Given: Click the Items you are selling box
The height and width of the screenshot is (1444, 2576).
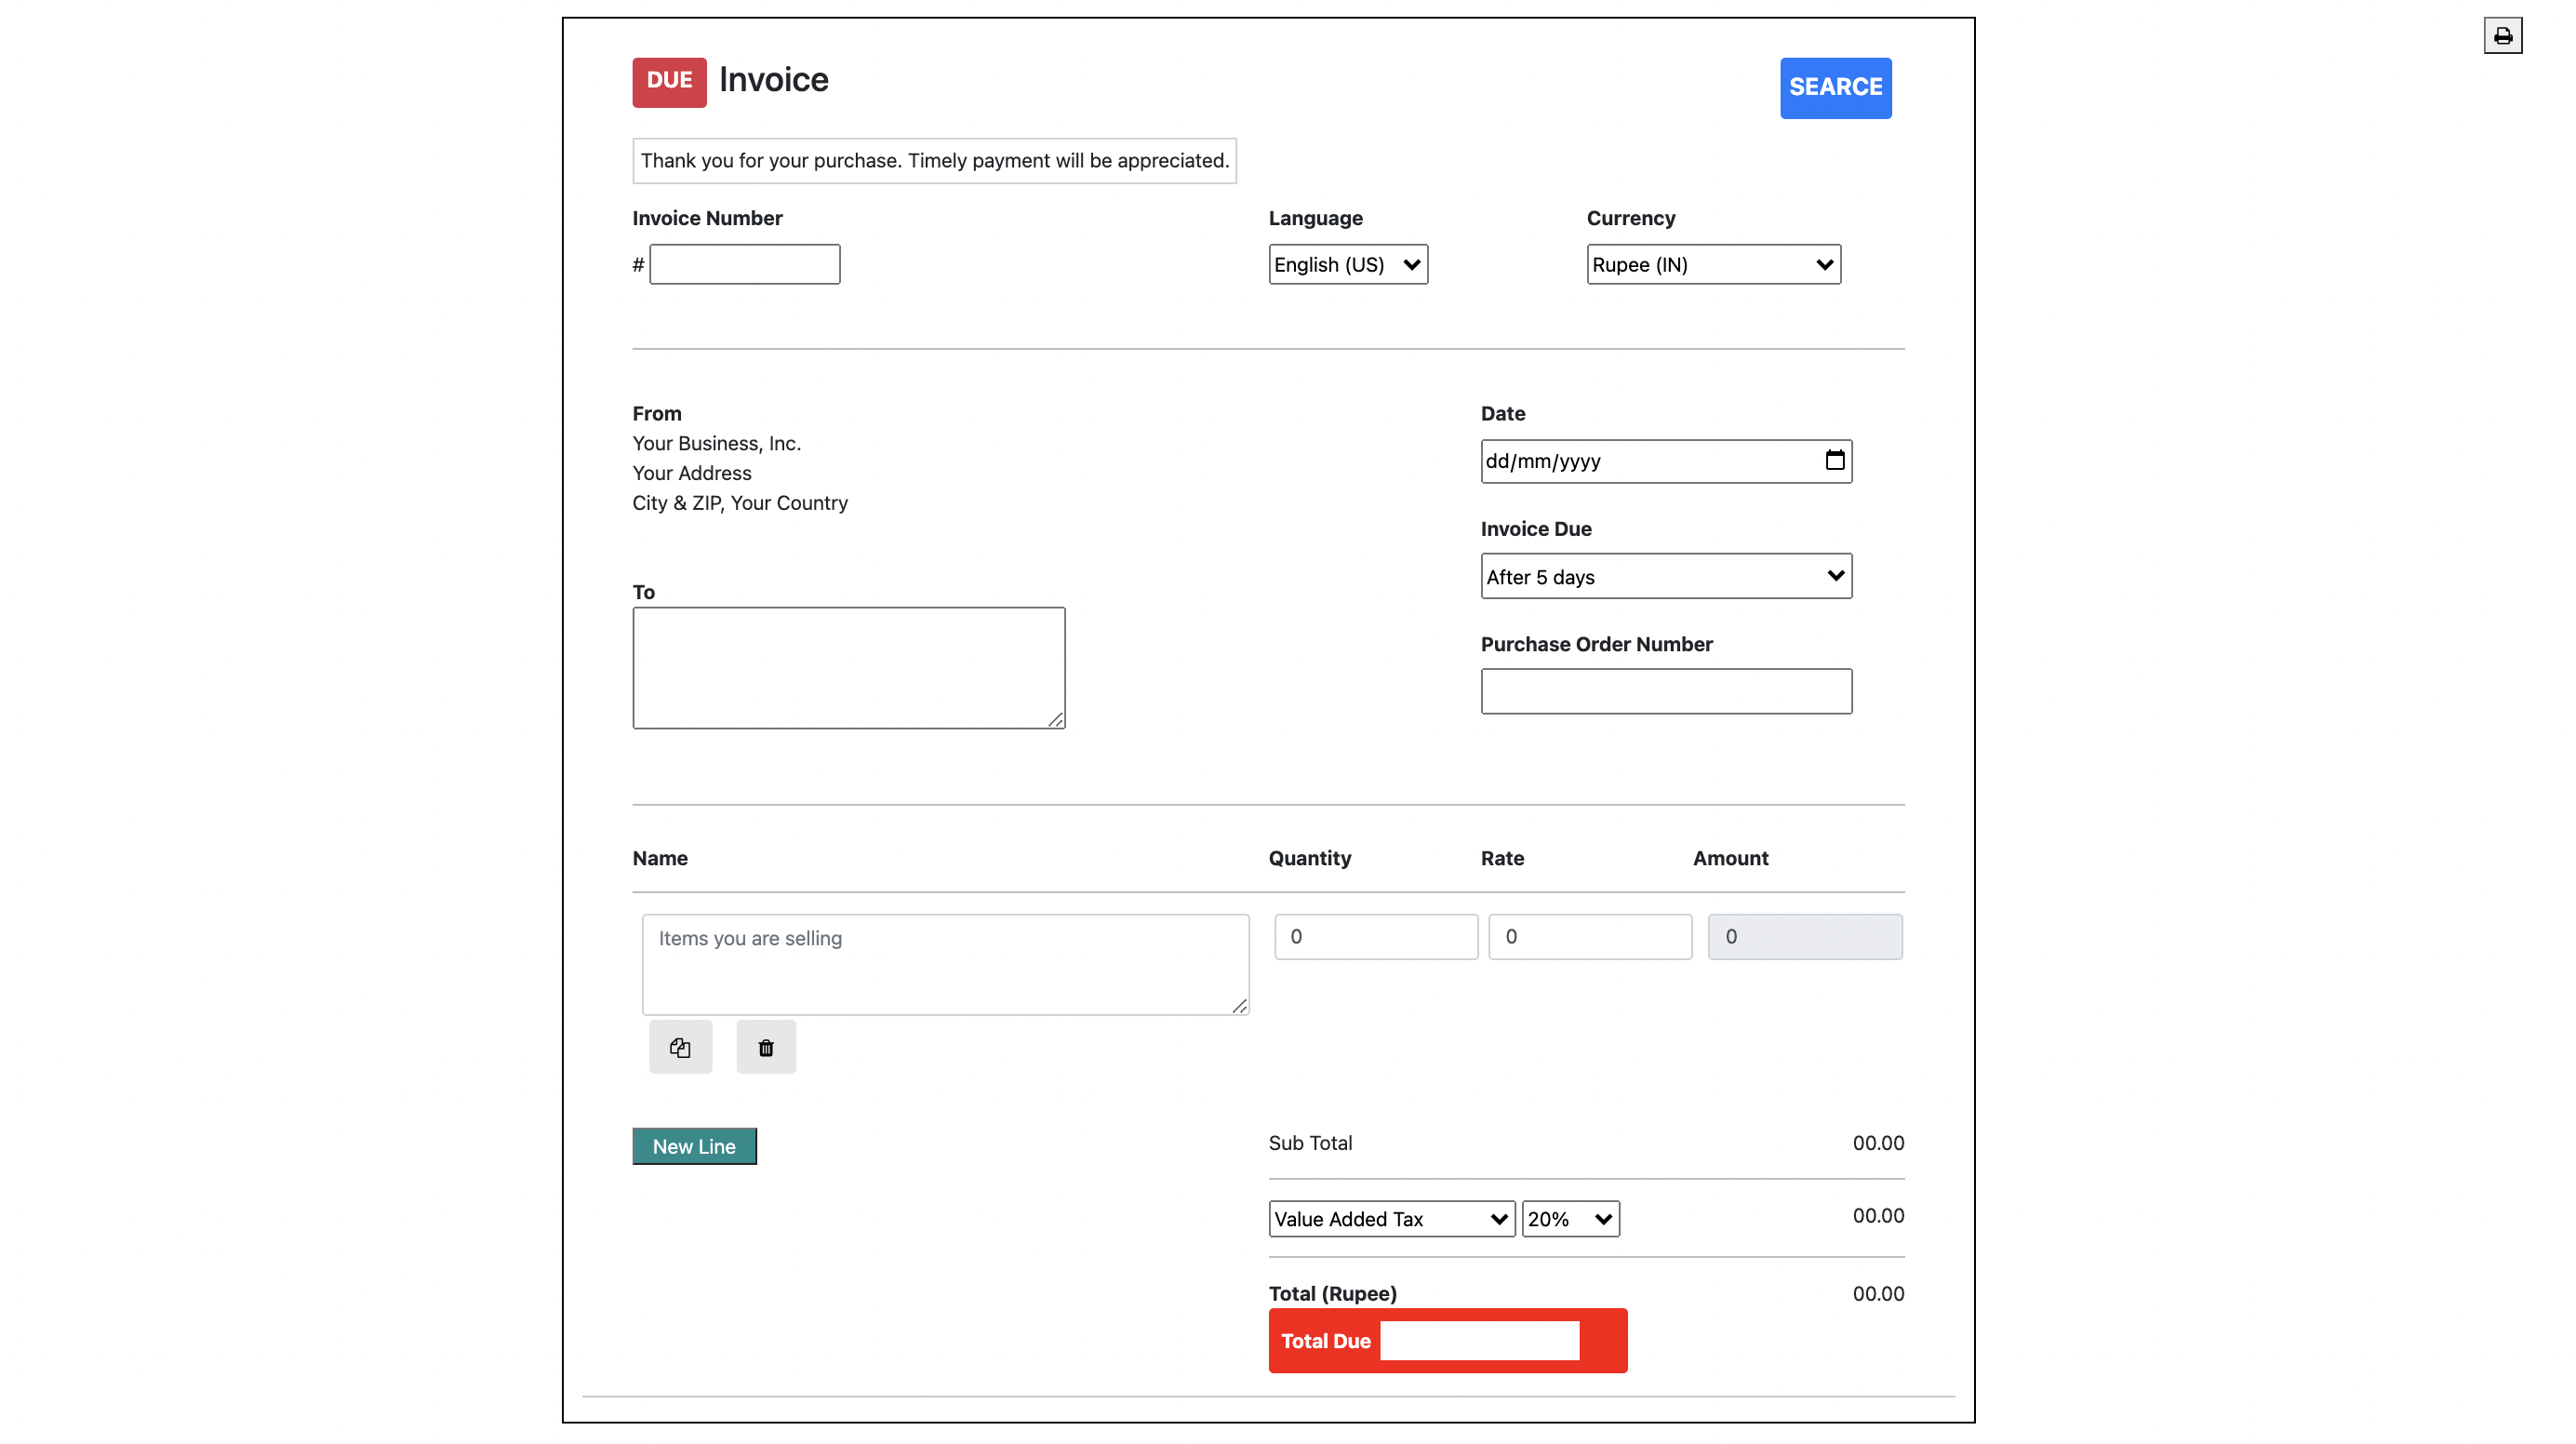Looking at the screenshot, I should pyautogui.click(x=945, y=965).
